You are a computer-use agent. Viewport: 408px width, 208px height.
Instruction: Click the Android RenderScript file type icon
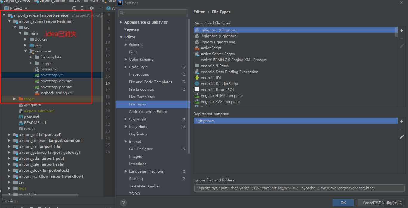197,84
